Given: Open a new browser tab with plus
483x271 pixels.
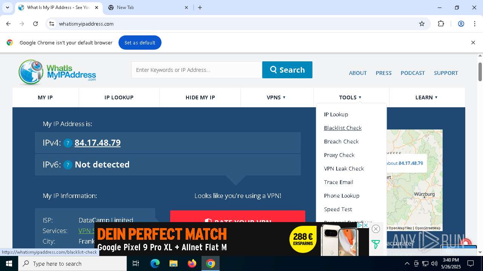Looking at the screenshot, I should click(x=200, y=8).
